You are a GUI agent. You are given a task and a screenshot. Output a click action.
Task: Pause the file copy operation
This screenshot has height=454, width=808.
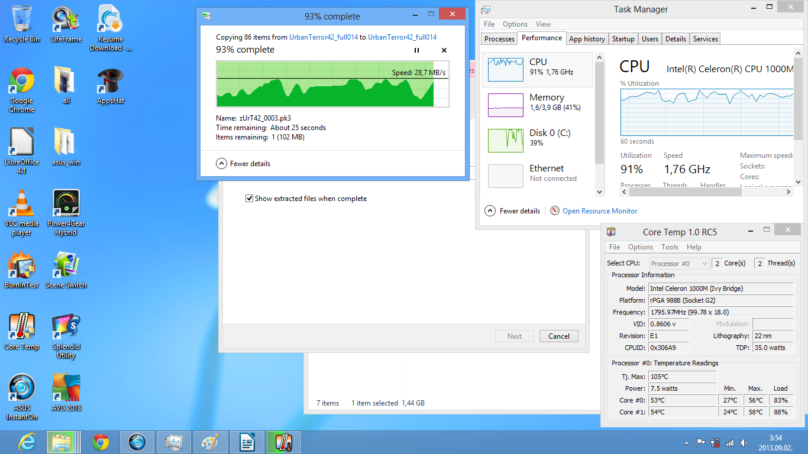coord(416,50)
